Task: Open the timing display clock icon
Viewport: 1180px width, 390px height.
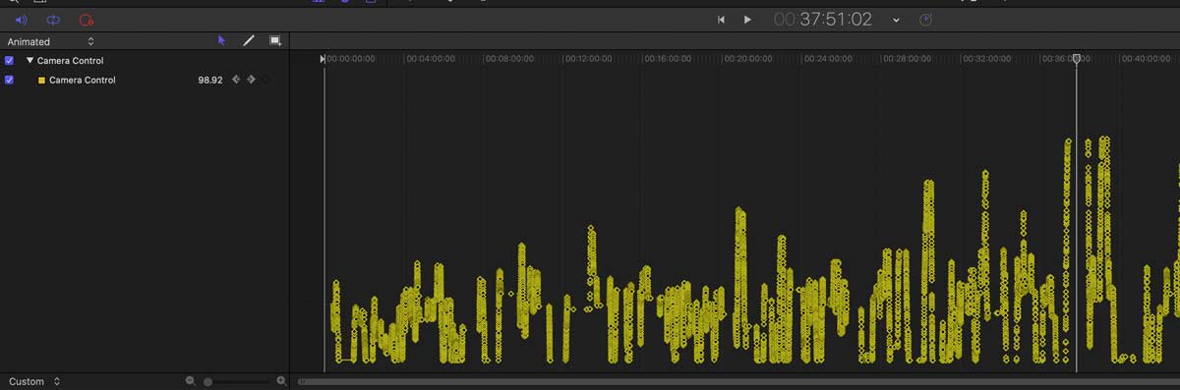Action: tap(925, 20)
